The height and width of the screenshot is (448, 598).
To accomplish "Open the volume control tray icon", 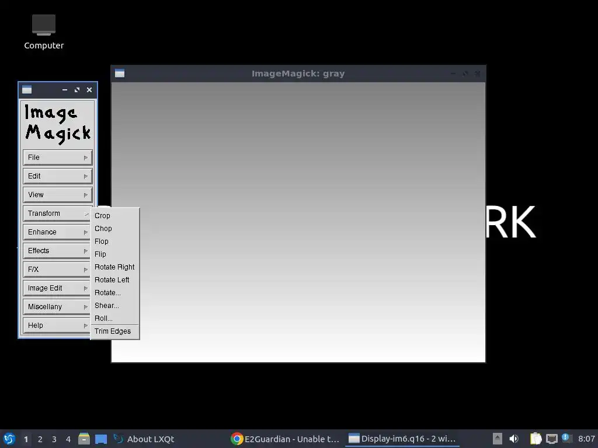I will (x=514, y=439).
